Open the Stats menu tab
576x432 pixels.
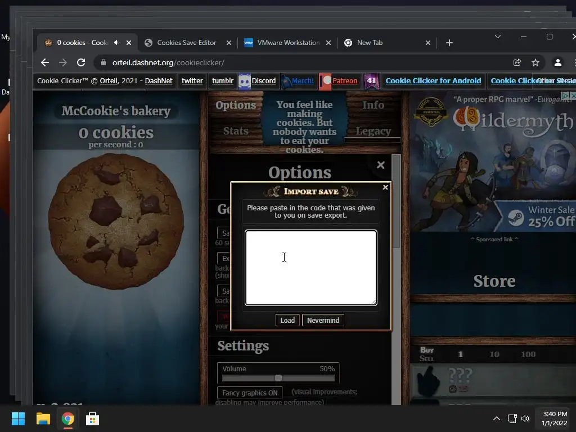(x=236, y=131)
